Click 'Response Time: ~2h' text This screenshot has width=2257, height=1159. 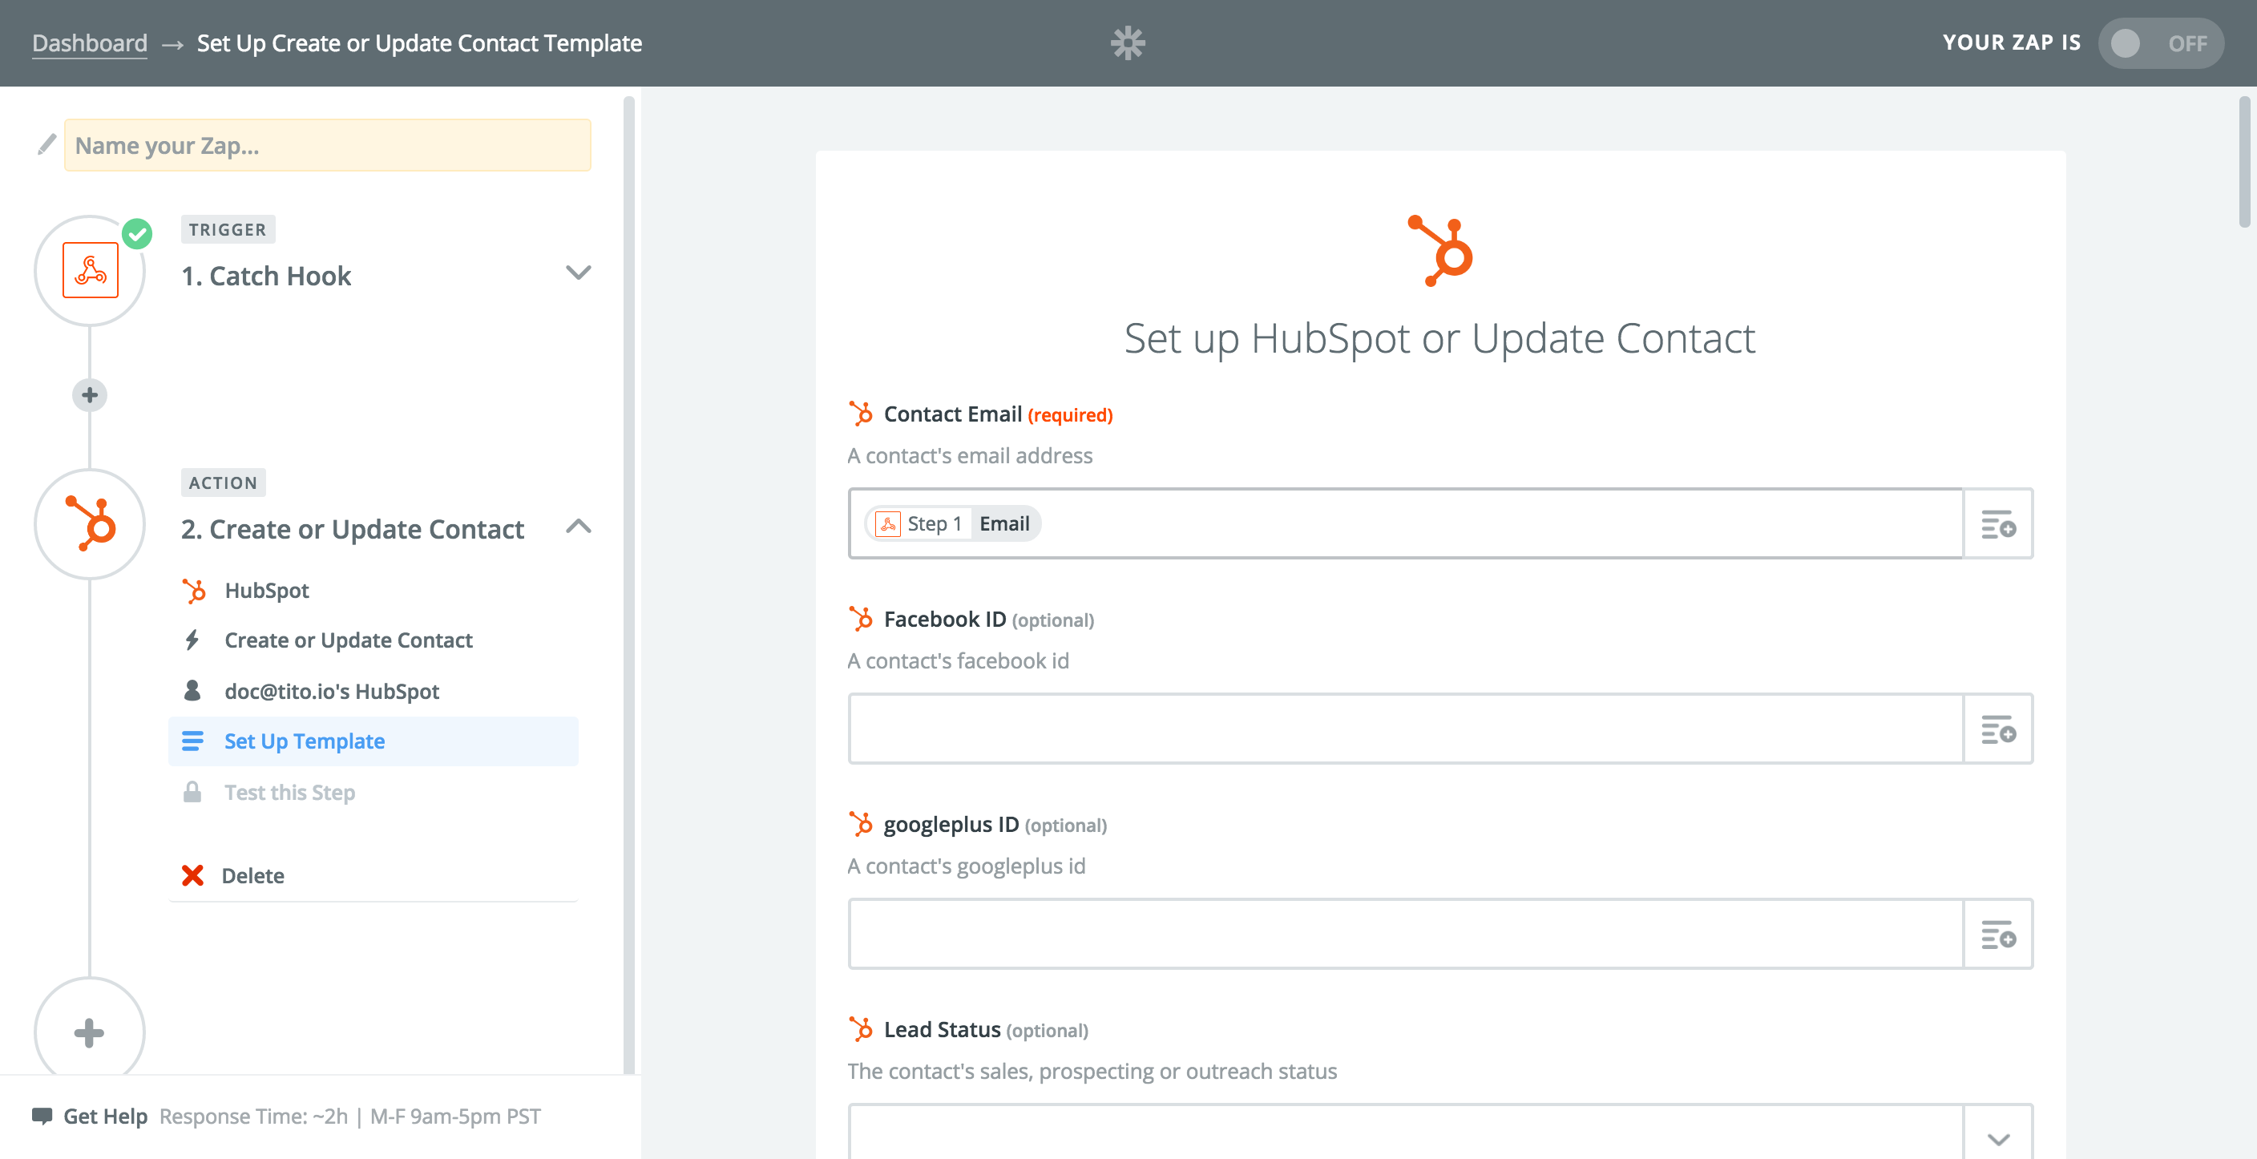253,1116
